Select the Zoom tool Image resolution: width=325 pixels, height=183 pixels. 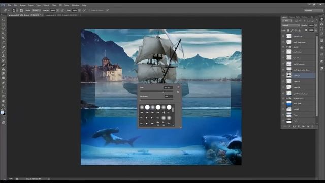coord(3,105)
